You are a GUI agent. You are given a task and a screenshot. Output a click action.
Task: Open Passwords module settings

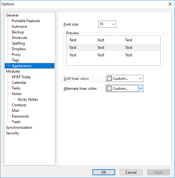click(20, 116)
